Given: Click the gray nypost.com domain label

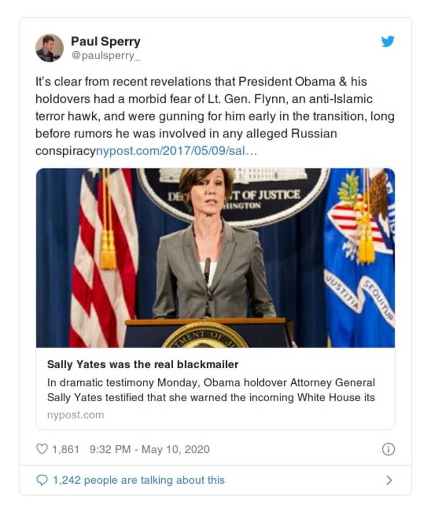Looking at the screenshot, I should 75,415.
